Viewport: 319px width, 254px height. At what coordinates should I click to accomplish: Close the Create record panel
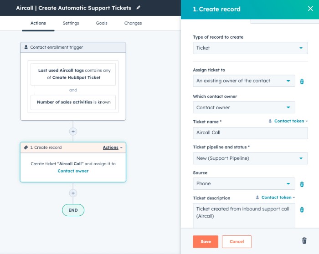310,9
